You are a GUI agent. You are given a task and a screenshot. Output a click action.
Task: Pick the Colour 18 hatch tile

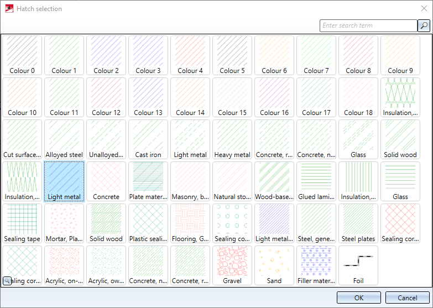tap(358, 97)
